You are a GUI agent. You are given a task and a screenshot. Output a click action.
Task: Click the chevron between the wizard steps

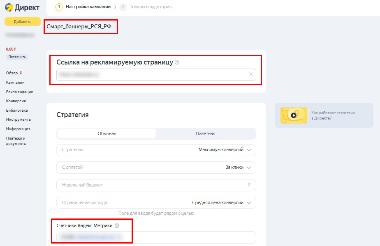[115, 7]
